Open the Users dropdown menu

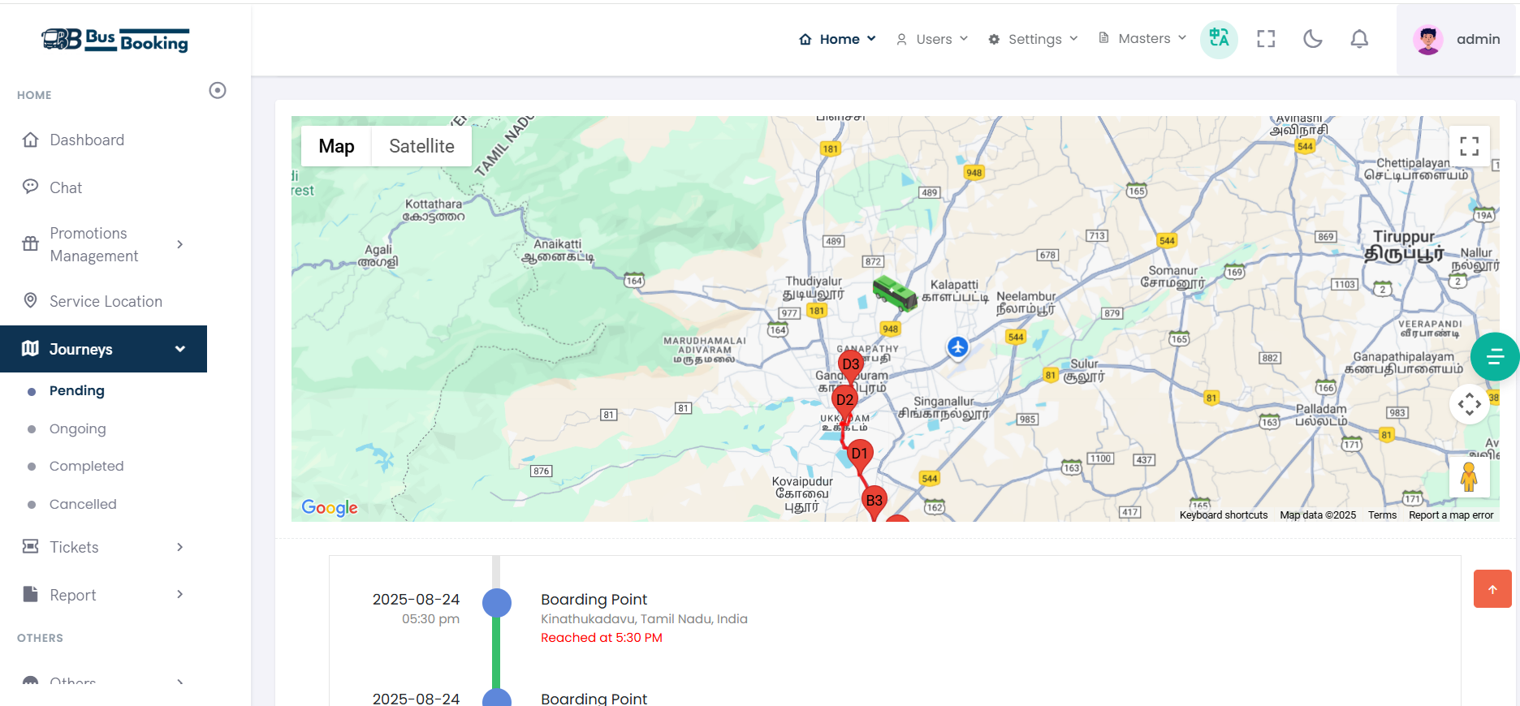932,39
